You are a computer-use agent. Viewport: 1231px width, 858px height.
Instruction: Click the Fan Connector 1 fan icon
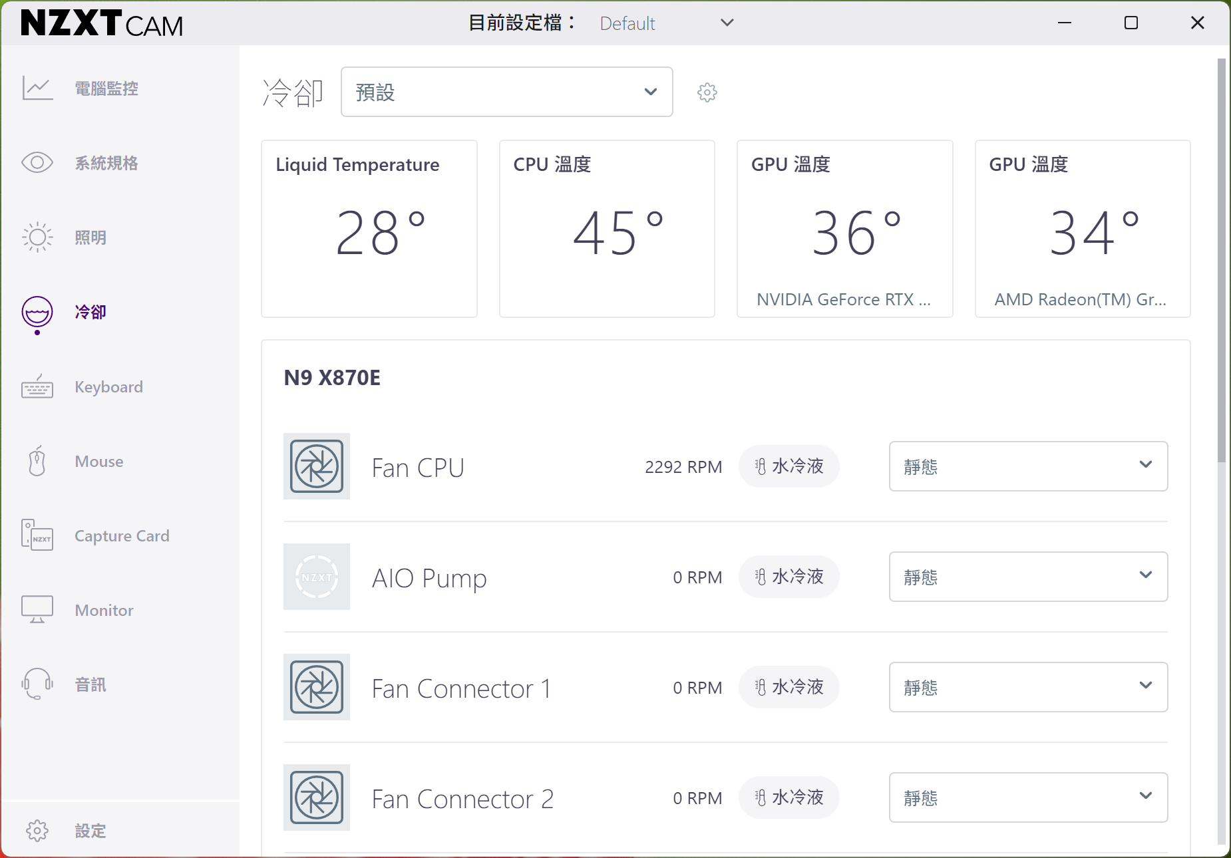point(317,687)
